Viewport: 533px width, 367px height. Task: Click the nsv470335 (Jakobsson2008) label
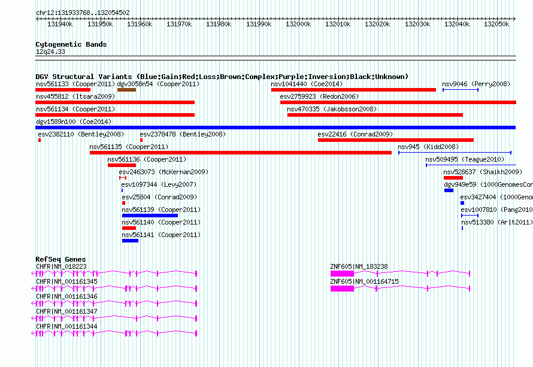click(x=332, y=109)
